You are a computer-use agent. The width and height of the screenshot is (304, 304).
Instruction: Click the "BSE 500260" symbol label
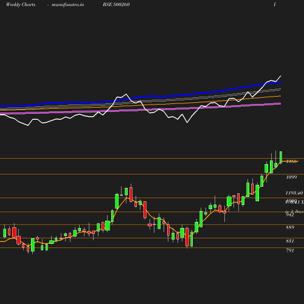pos(116,4)
